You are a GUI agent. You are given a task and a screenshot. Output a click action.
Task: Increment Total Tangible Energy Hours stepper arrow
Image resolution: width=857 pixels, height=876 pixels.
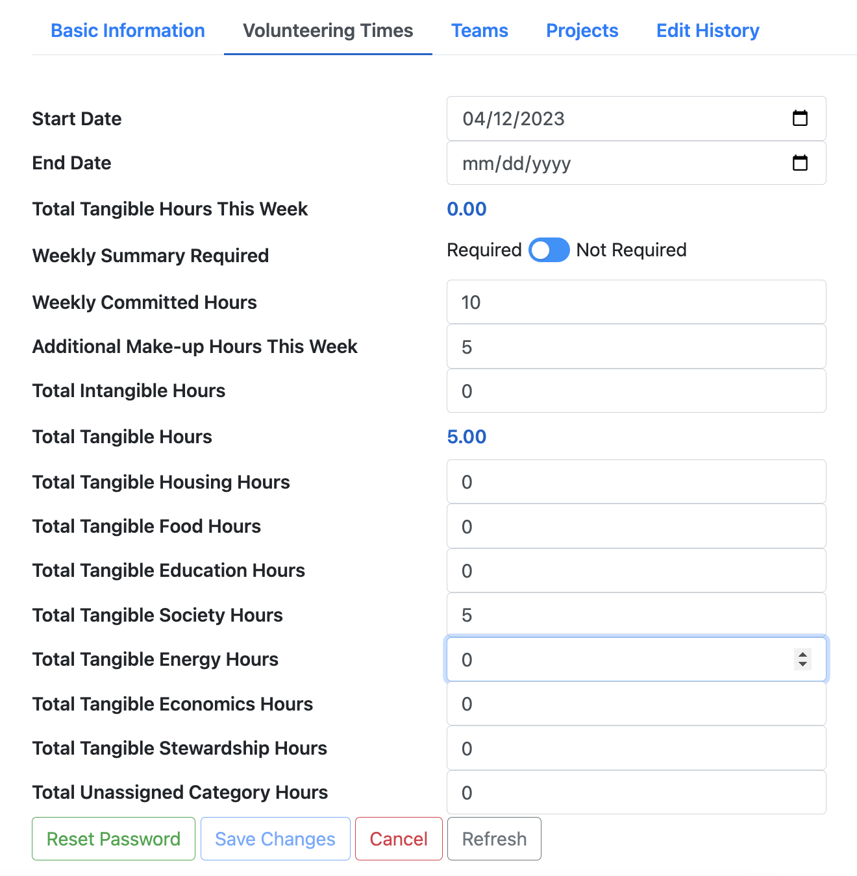coord(803,655)
